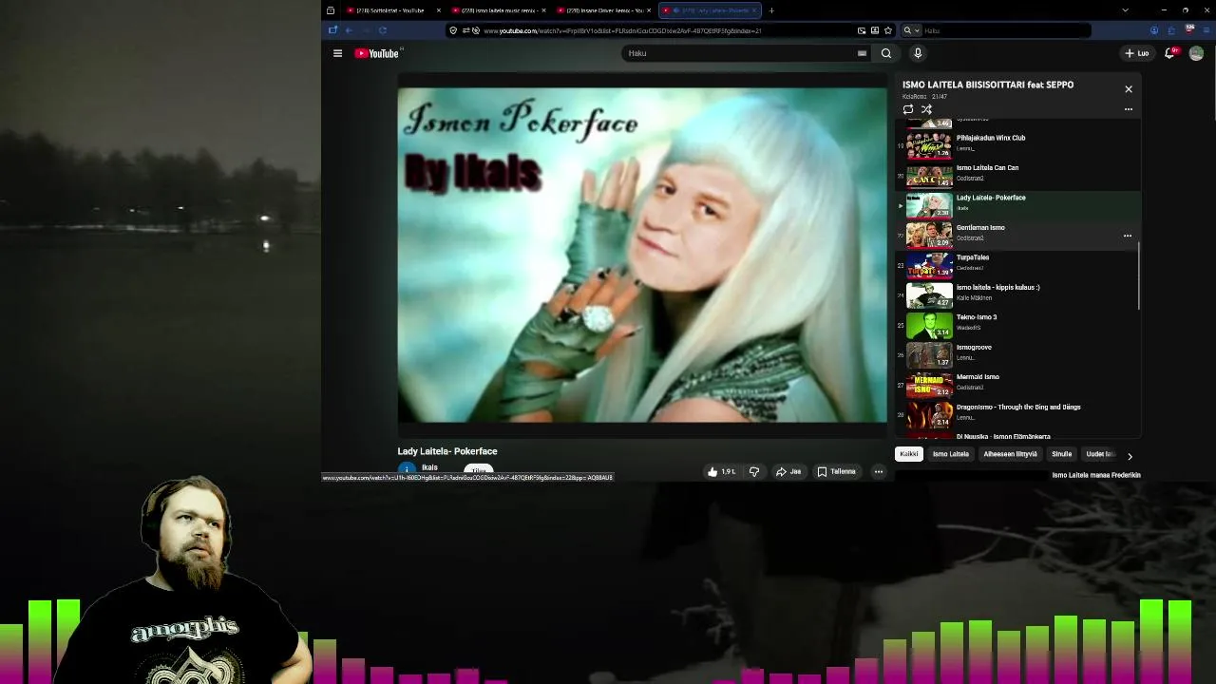Viewport: 1216px width, 684px height.
Task: Share the video with the Jaa button
Action: coord(788,471)
